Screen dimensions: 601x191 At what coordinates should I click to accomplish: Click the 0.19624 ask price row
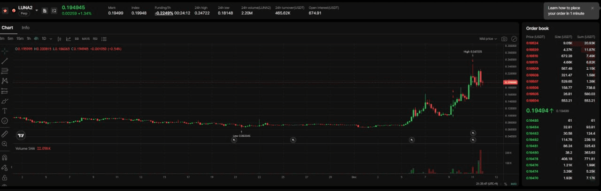click(x=532, y=43)
